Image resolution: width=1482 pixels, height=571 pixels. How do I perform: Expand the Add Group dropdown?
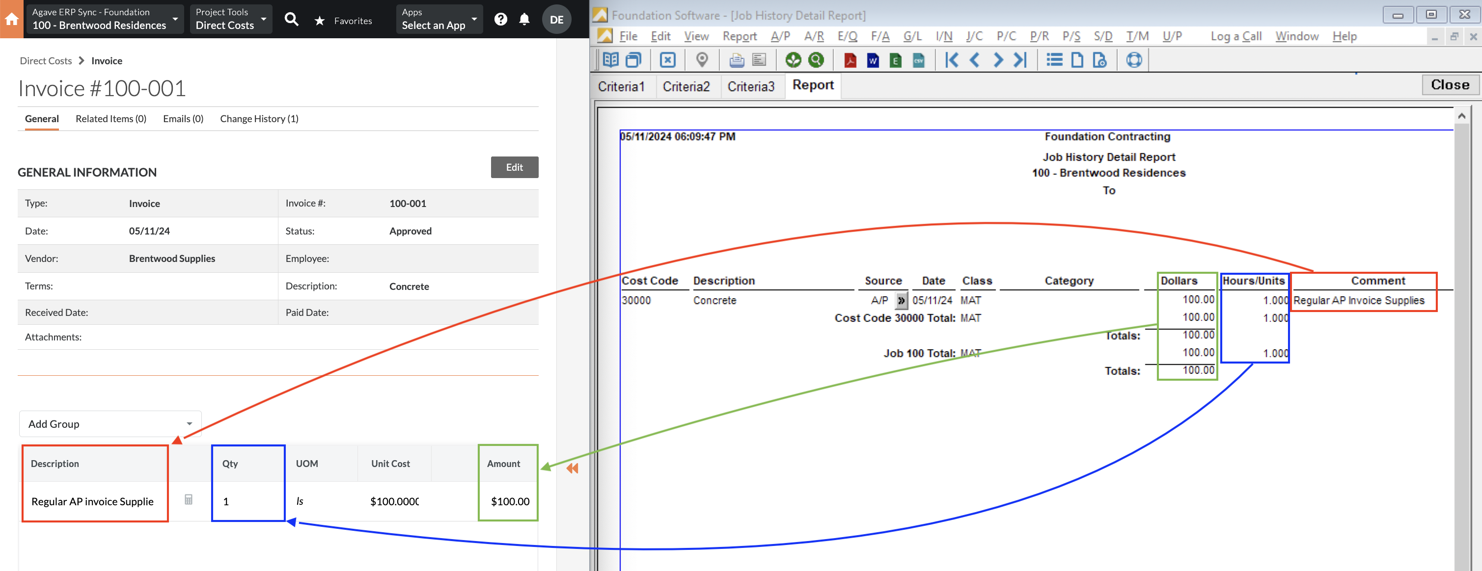click(110, 424)
